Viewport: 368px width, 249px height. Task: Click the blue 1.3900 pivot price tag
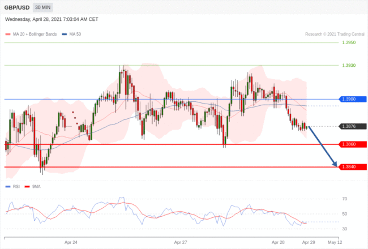click(x=353, y=99)
